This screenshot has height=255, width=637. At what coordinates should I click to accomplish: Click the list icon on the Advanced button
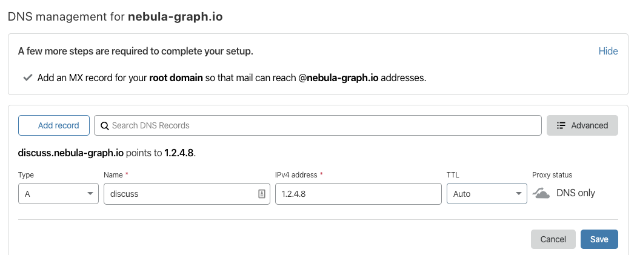pos(561,125)
